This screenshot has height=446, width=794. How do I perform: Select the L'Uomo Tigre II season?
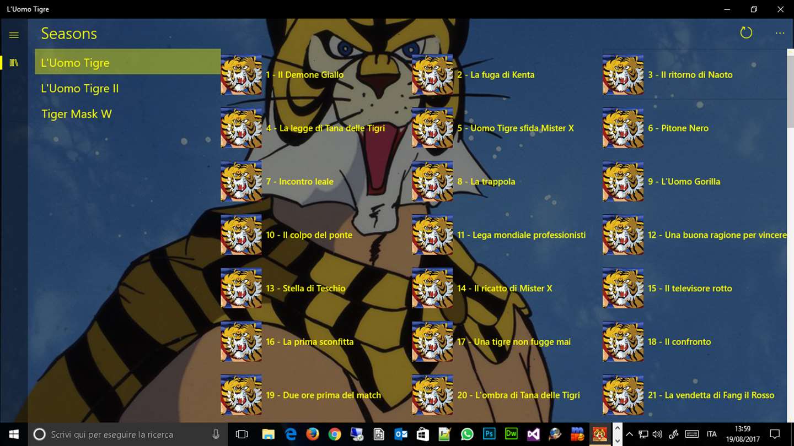click(128, 88)
